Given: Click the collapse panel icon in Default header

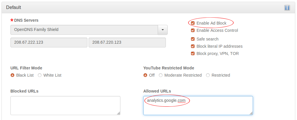Looking at the screenshot, I should tap(287, 8).
